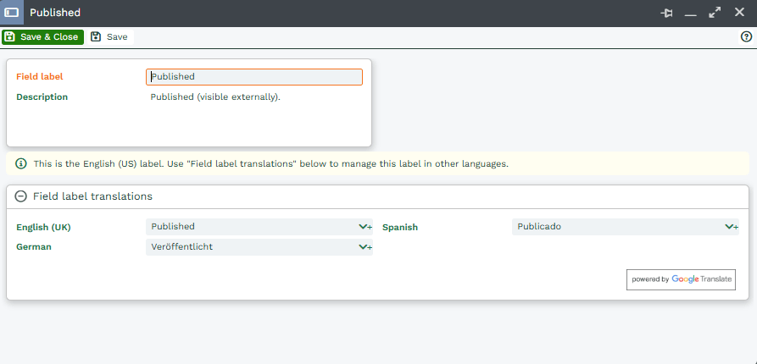Viewport: 757px width, 364px height.
Task: Close the Published dialog
Action: tap(739, 13)
